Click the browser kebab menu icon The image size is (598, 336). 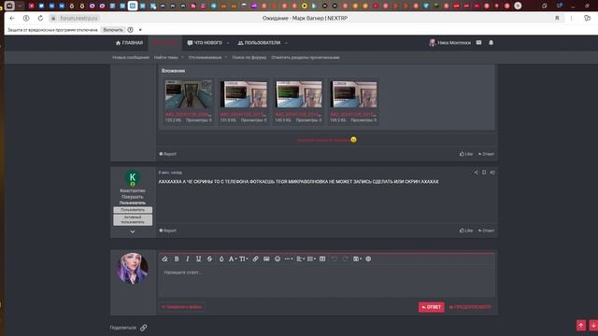click(x=571, y=19)
